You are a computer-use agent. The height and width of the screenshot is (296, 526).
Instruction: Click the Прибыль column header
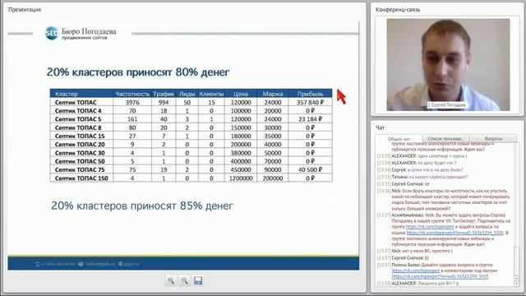click(x=310, y=94)
